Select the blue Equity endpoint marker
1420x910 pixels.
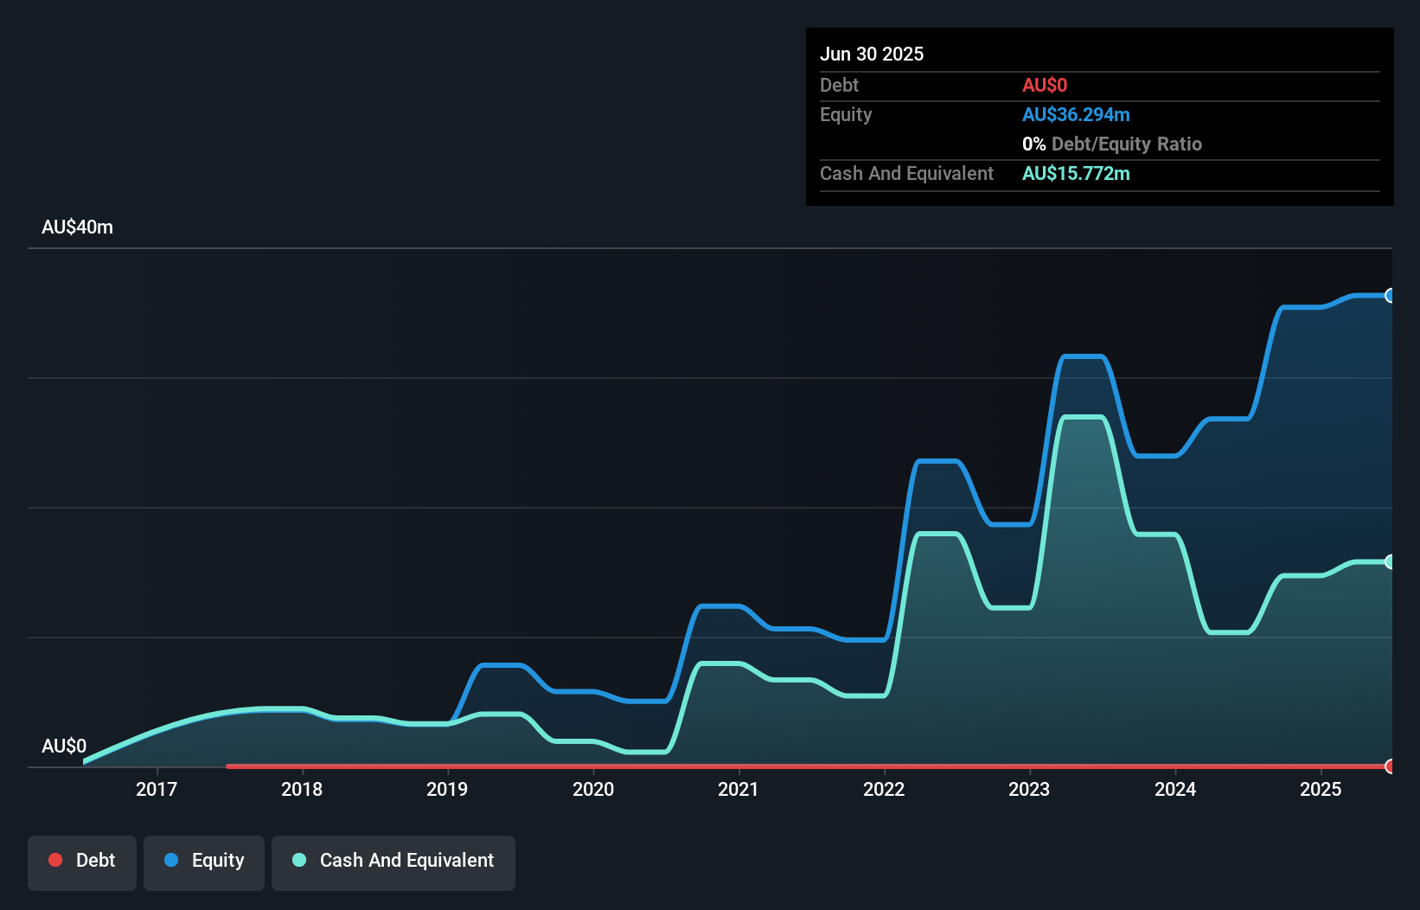coord(1391,296)
